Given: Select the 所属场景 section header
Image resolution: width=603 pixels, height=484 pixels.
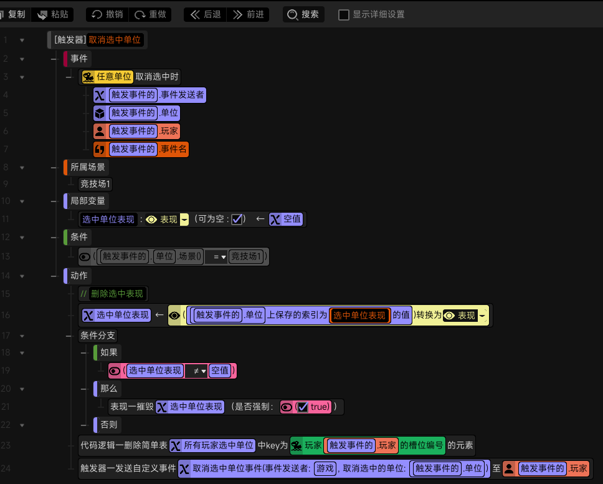Looking at the screenshot, I should (x=87, y=167).
